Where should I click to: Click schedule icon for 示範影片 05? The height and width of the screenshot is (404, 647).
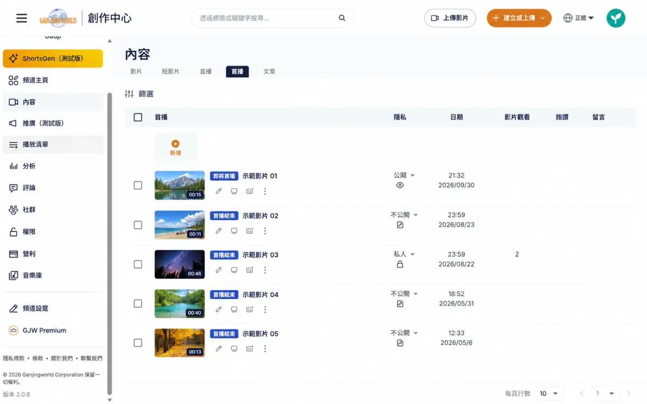(250, 348)
